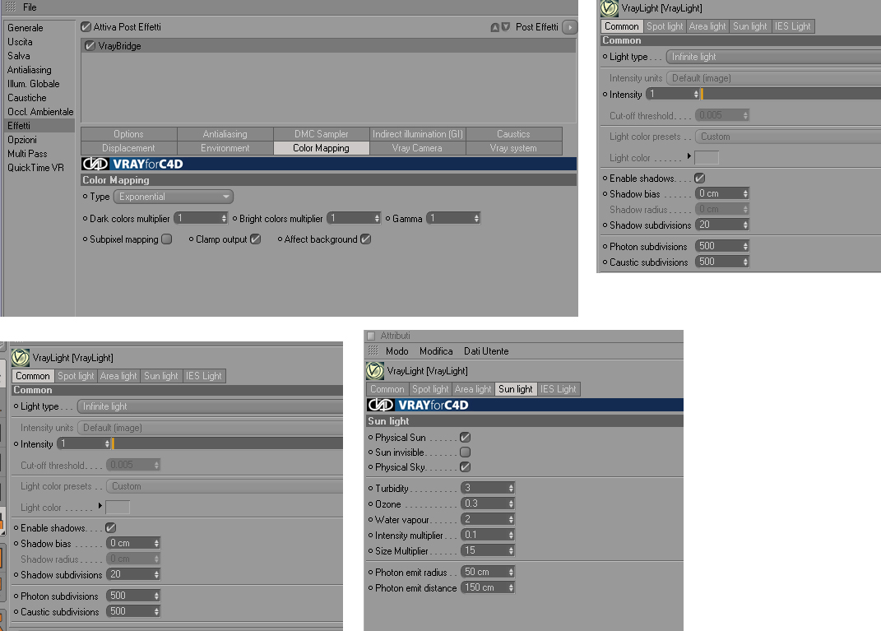
Task: Disable the Clamp output checkbox
Action: pyautogui.click(x=256, y=239)
